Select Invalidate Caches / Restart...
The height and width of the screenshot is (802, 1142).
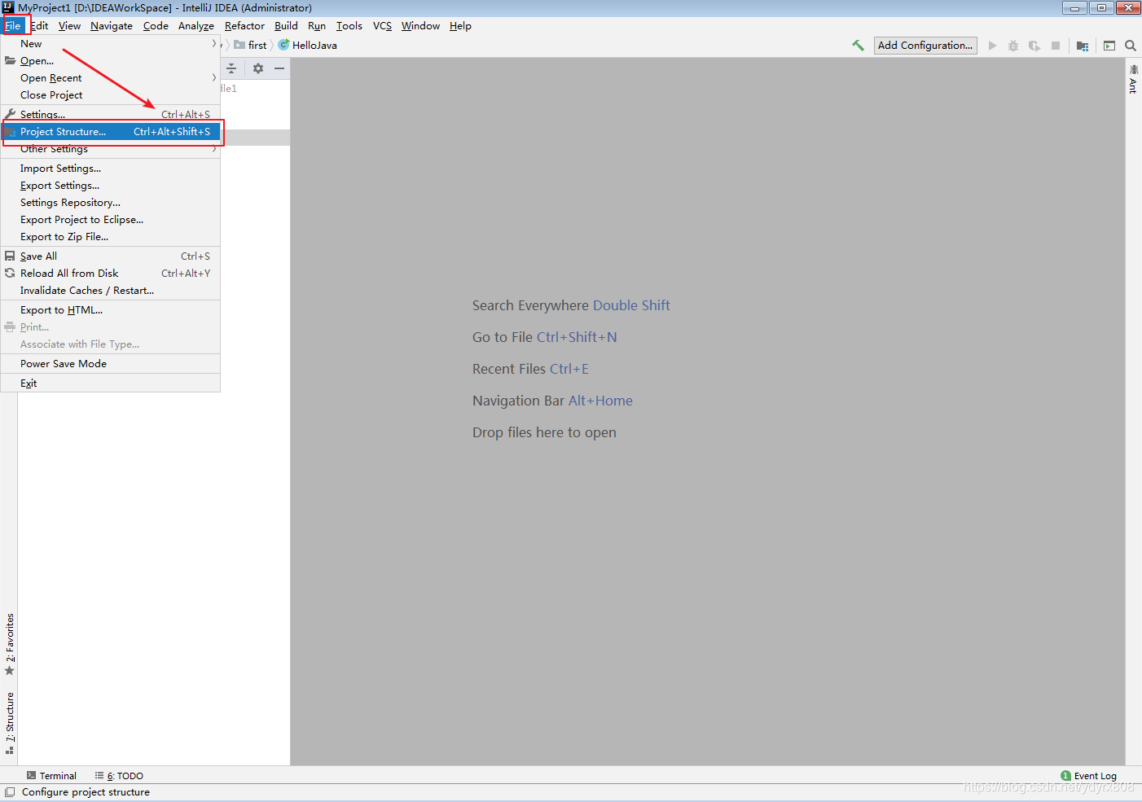111,291
